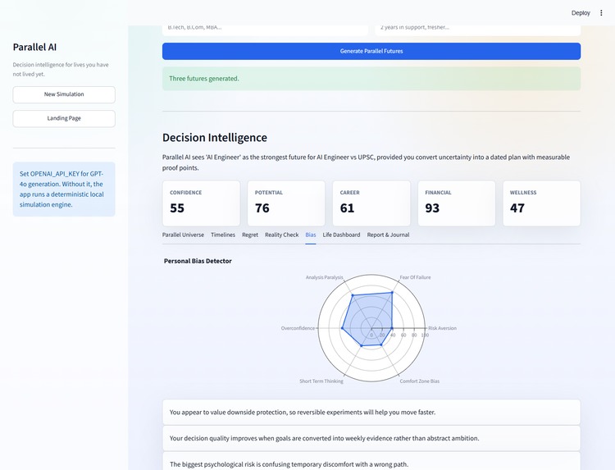
Task: Click the Wellness score card
Action: [542, 203]
